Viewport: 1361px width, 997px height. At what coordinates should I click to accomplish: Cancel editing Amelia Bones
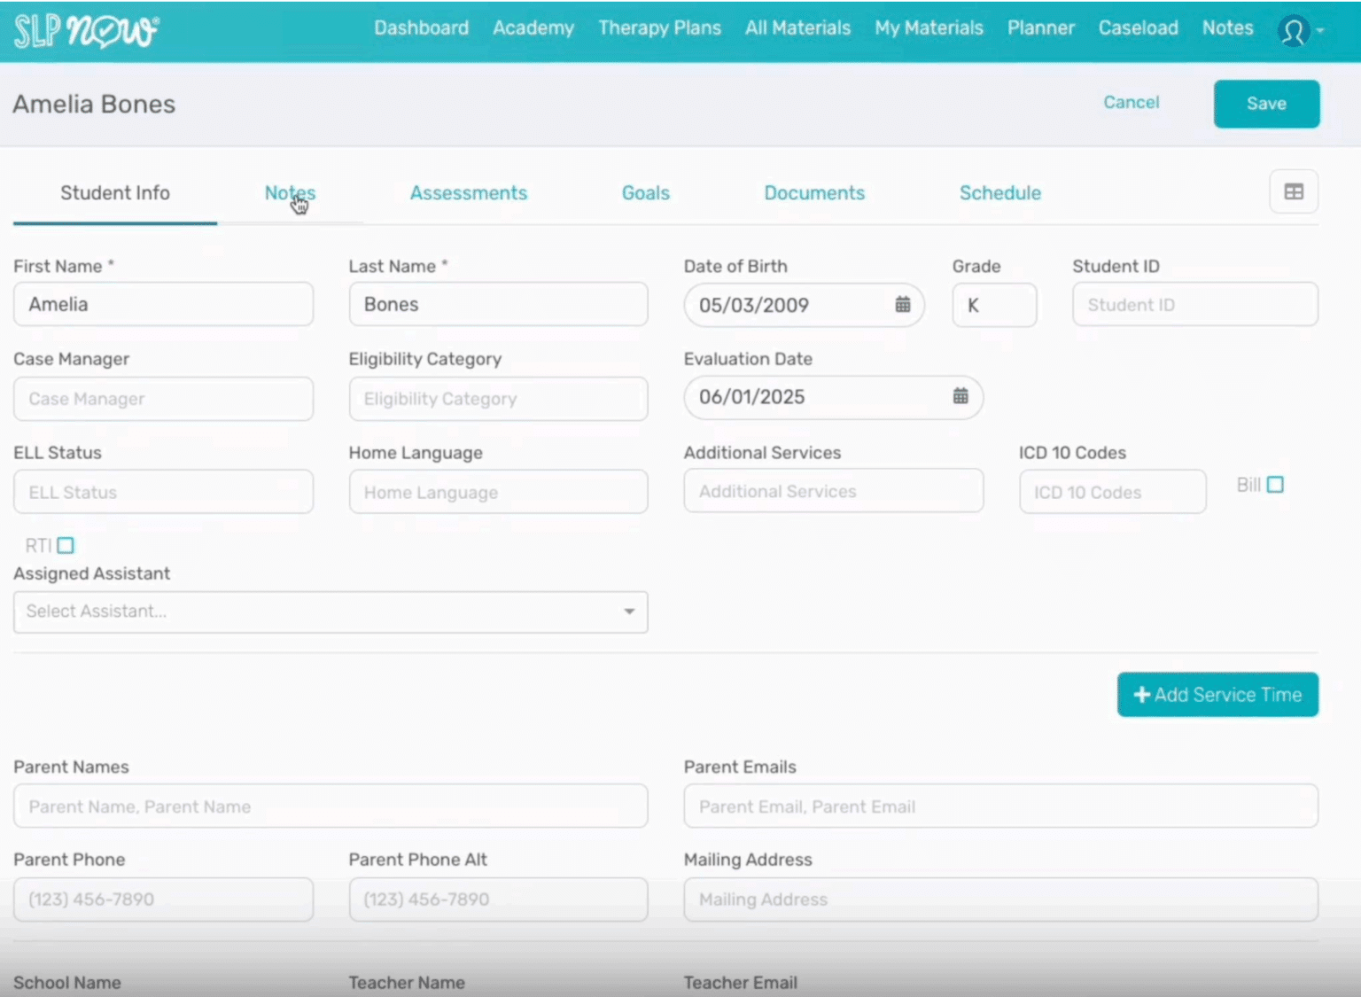coord(1131,102)
